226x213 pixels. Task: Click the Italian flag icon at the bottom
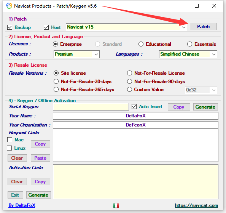coord(116,205)
